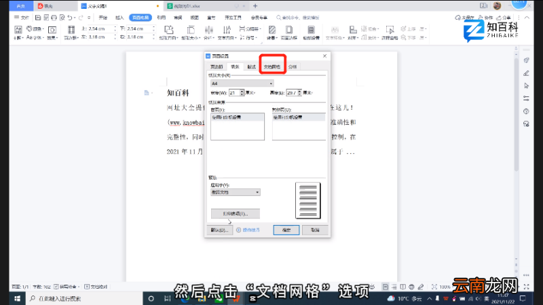
Task: Click the save icon in quick toolbar
Action: (38, 18)
